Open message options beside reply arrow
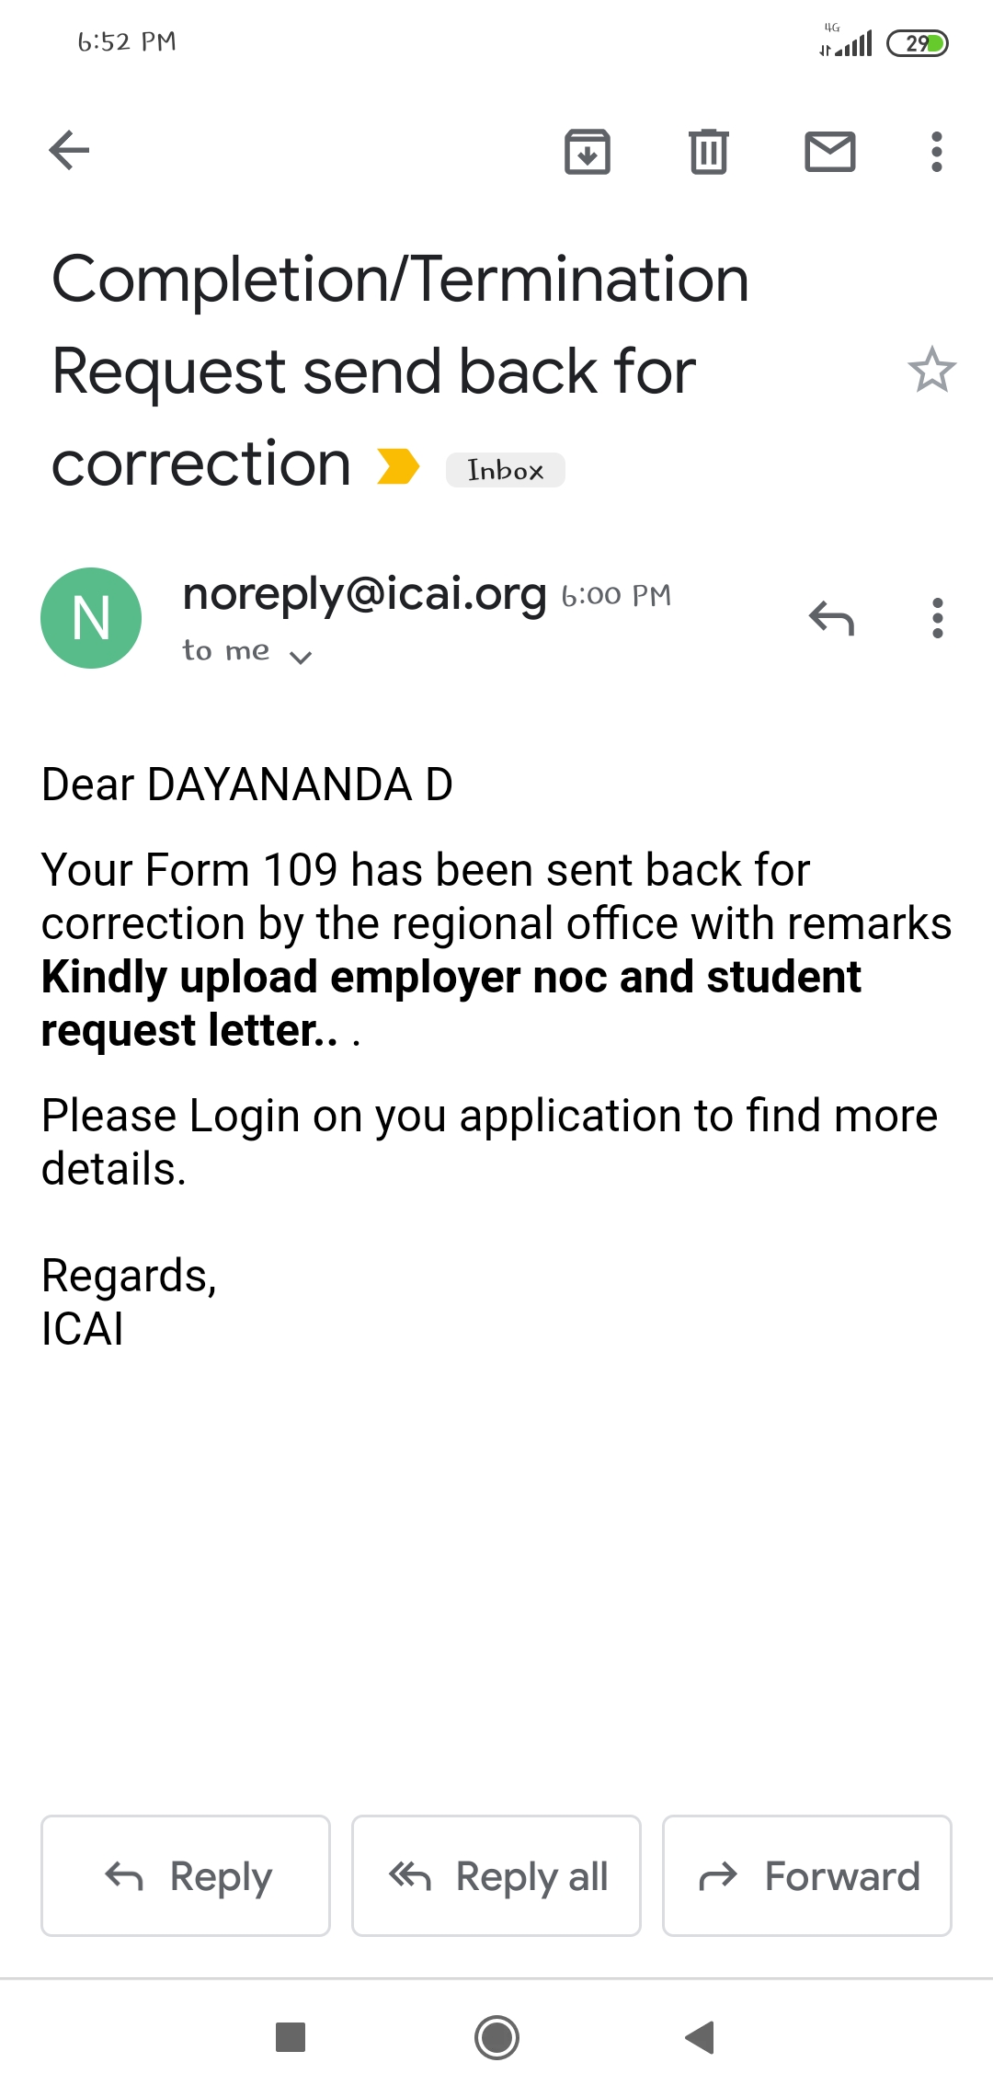 tap(937, 618)
